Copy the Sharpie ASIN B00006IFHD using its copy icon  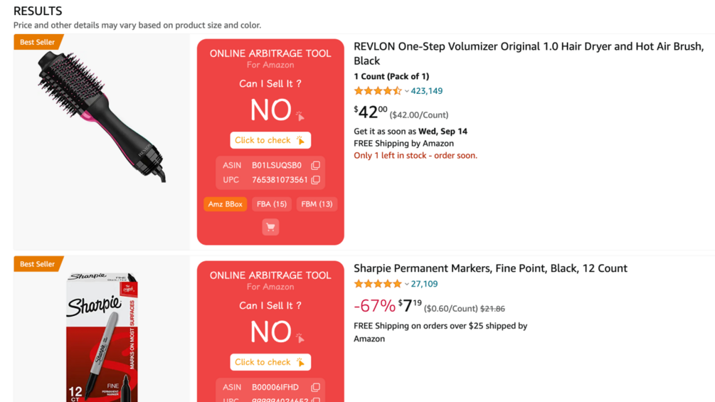click(316, 387)
